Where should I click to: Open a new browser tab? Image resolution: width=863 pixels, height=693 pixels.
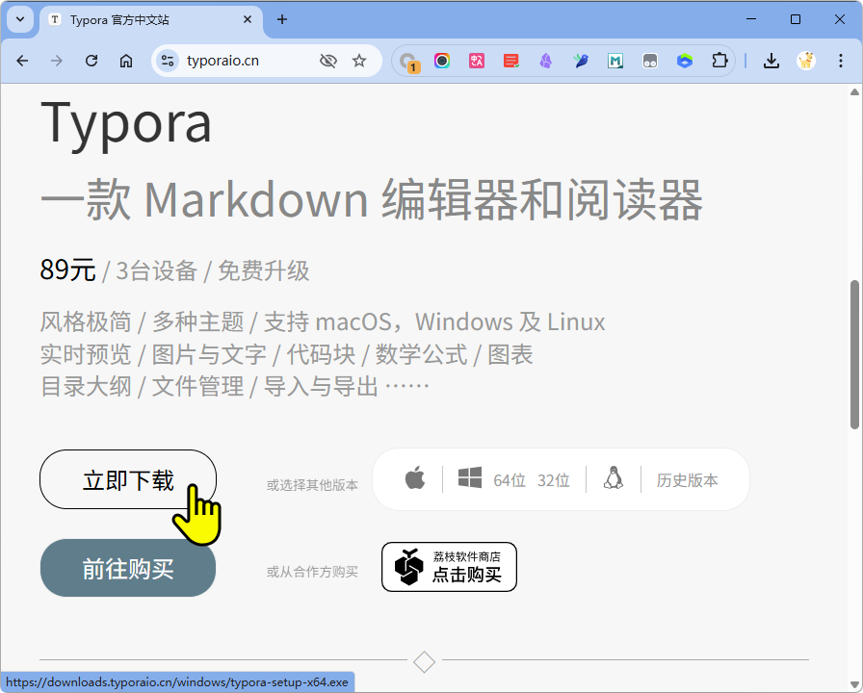pos(282,19)
